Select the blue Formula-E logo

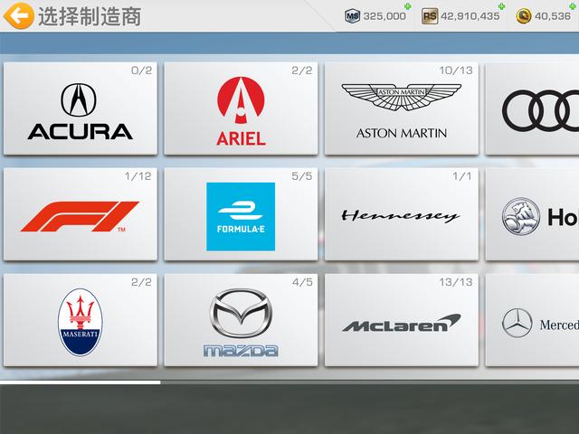241,216
